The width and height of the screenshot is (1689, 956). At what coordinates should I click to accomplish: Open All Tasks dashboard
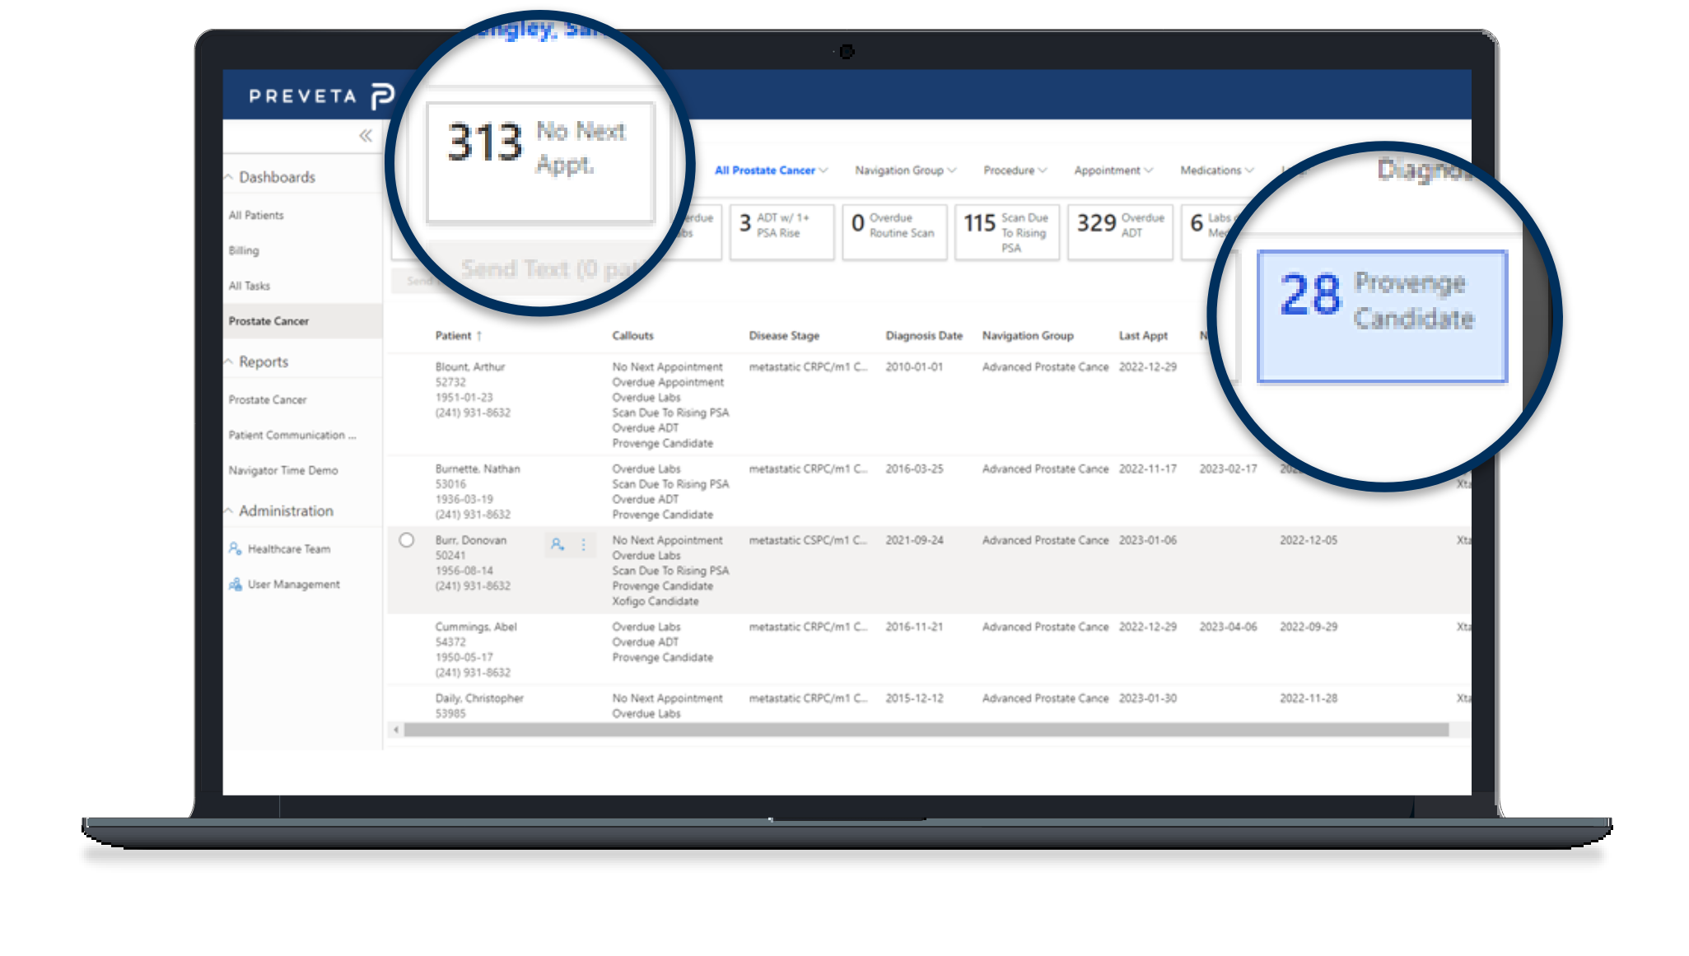[250, 286]
